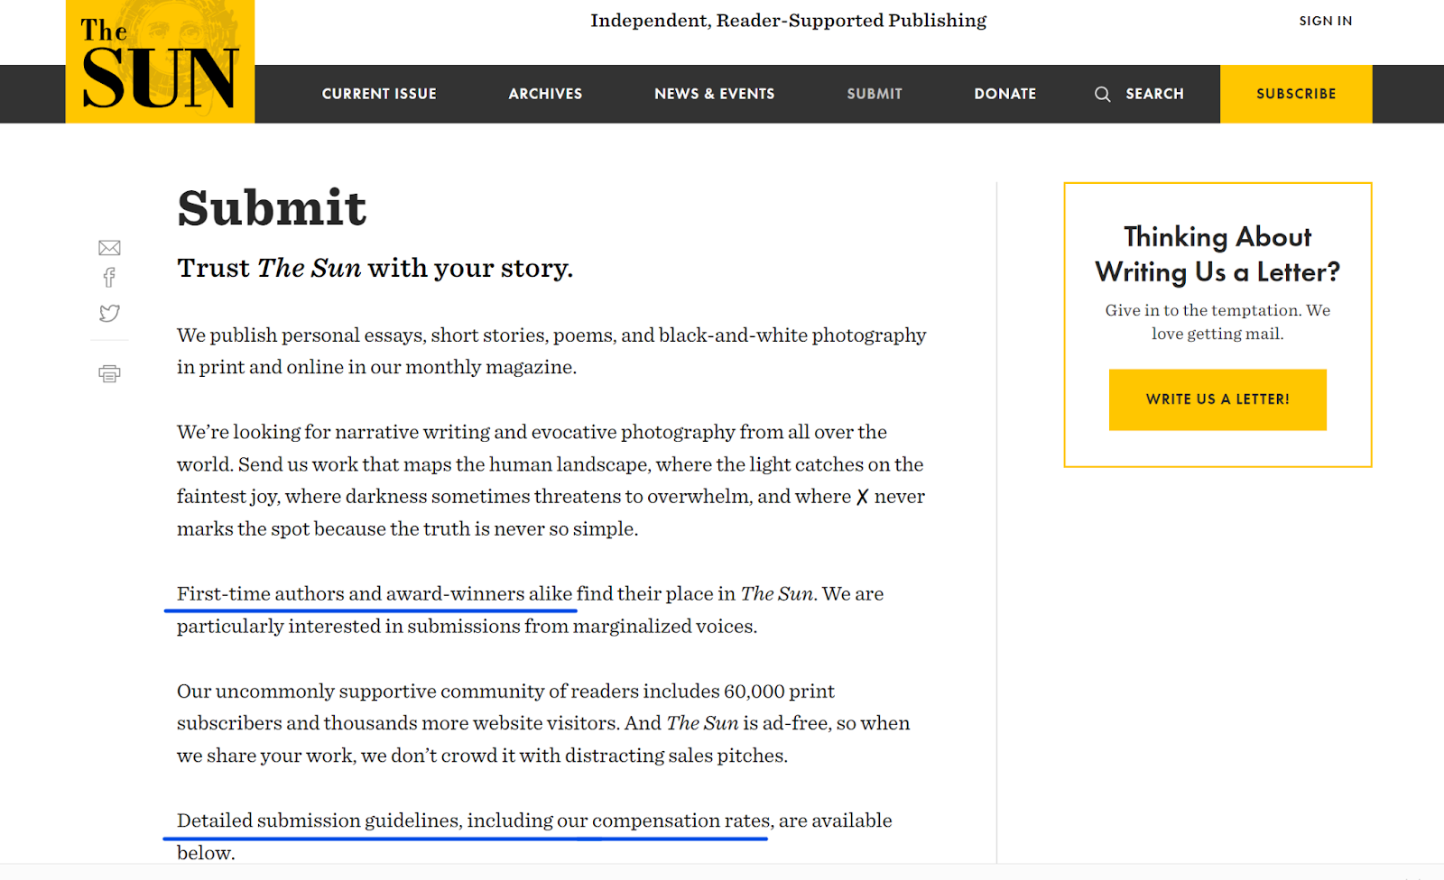Open the Current Issue menu item
This screenshot has height=880, width=1444.
click(x=379, y=94)
